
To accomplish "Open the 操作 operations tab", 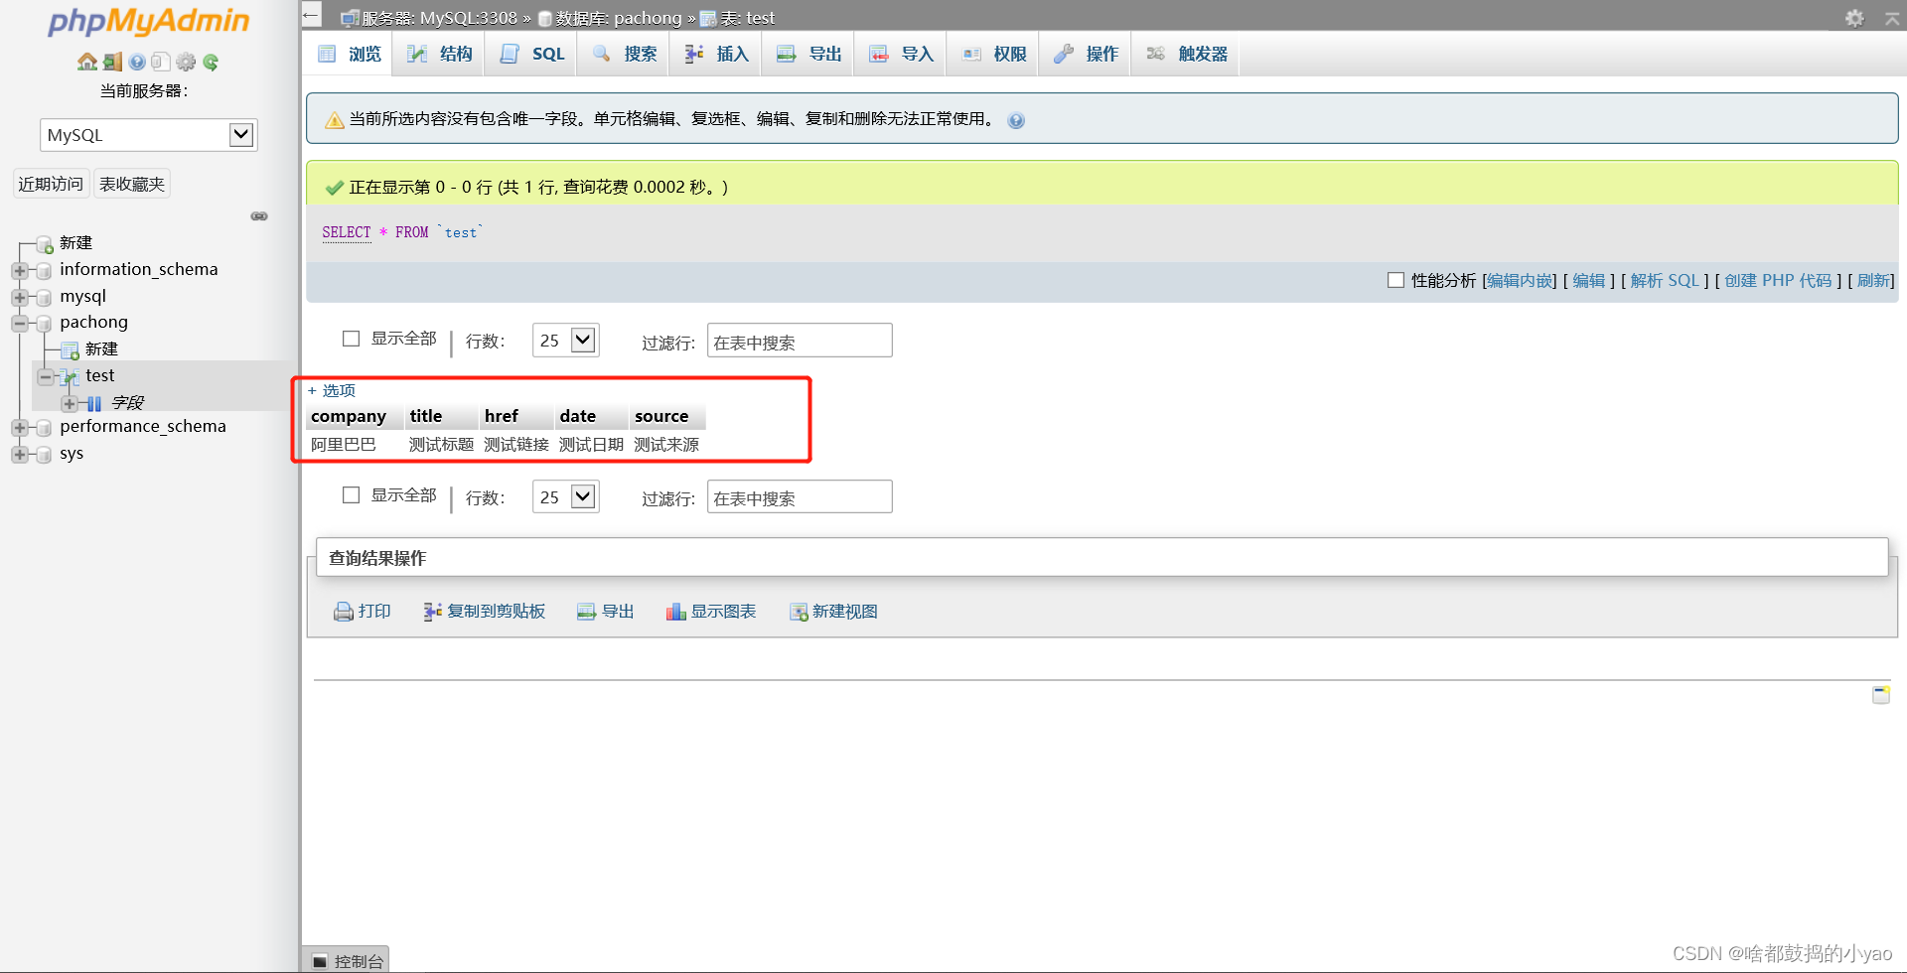I will pos(1086,54).
